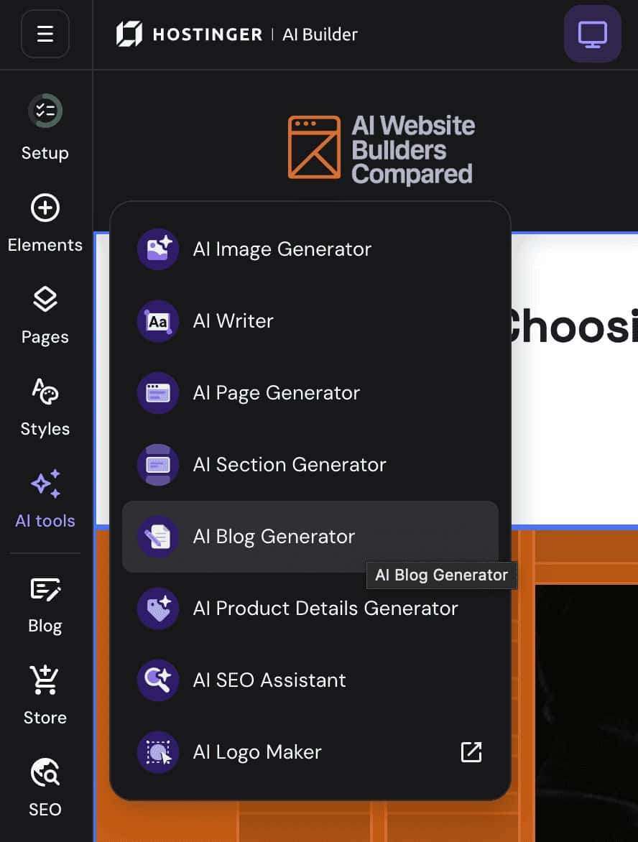638x842 pixels.
Task: Click the Hostinger logo icon
Action: click(x=129, y=34)
